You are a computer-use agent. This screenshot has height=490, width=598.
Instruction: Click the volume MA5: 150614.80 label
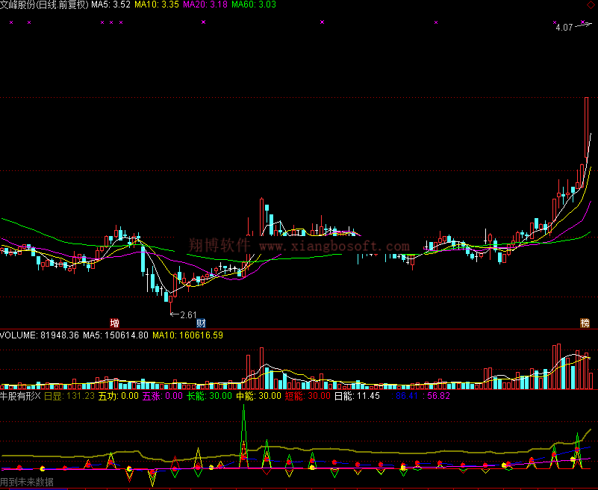(116, 335)
